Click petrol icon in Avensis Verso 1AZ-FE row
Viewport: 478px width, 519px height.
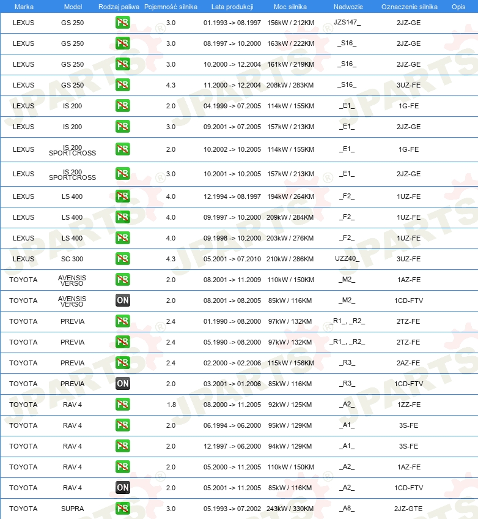pyautogui.click(x=123, y=280)
